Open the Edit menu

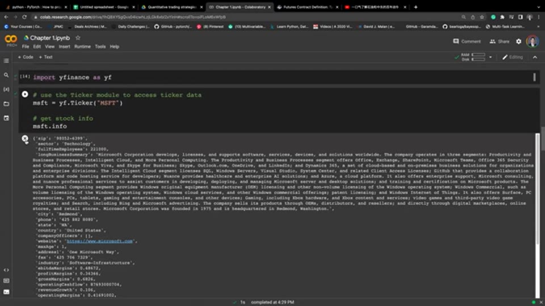pyautogui.click(x=37, y=46)
